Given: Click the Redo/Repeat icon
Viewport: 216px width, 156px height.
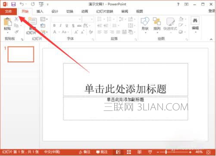Looking at the screenshot, I should click(x=33, y=4).
